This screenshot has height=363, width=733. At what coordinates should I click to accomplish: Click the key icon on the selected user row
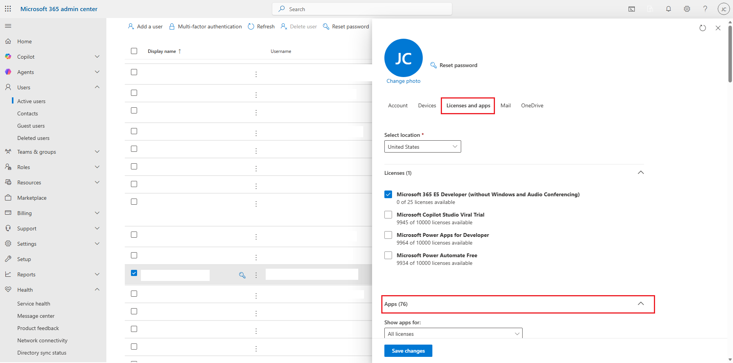pos(242,275)
